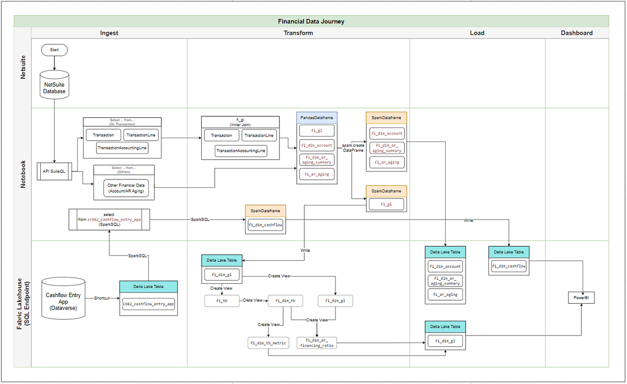The width and height of the screenshot is (627, 384).
Task: Select the Dashboard column header
Action: [x=577, y=32]
